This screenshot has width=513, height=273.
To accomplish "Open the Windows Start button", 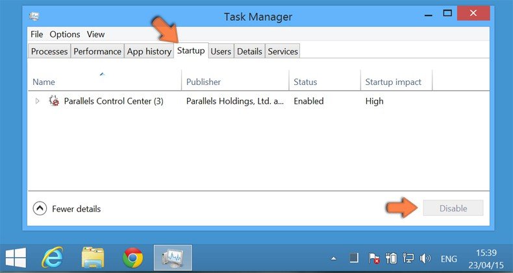I will tap(16, 257).
